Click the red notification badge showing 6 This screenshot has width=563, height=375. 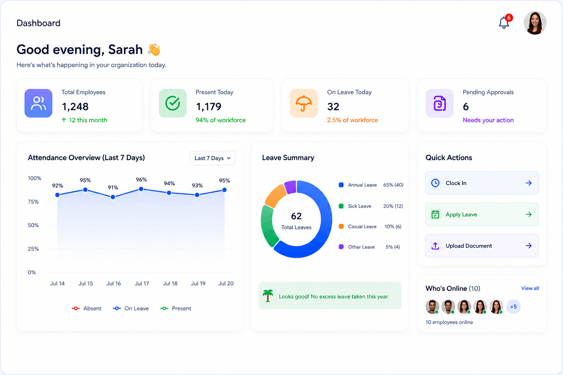[509, 18]
